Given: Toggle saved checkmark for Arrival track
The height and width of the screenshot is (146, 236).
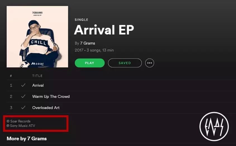Looking at the screenshot, I should (x=23, y=85).
